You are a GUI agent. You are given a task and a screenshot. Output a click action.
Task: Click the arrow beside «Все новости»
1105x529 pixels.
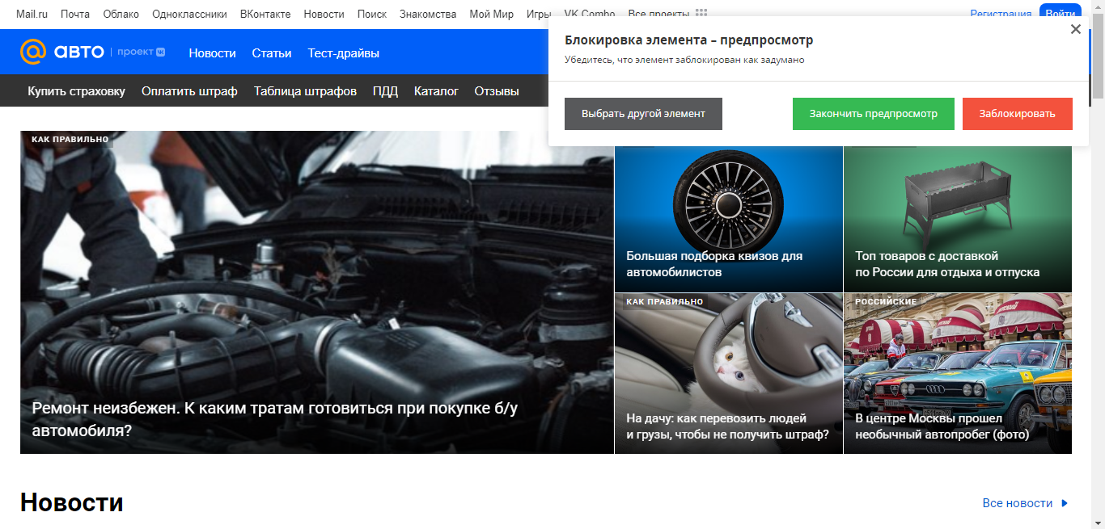pos(1062,502)
